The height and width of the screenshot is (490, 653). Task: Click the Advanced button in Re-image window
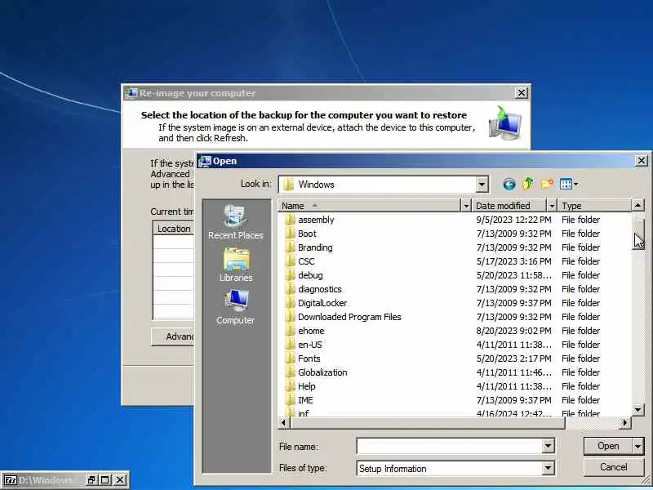pos(173,336)
